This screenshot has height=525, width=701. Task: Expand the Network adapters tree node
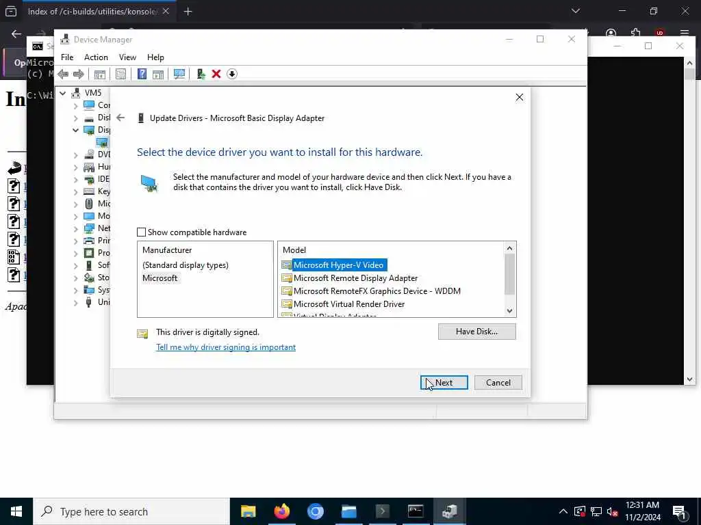click(75, 228)
